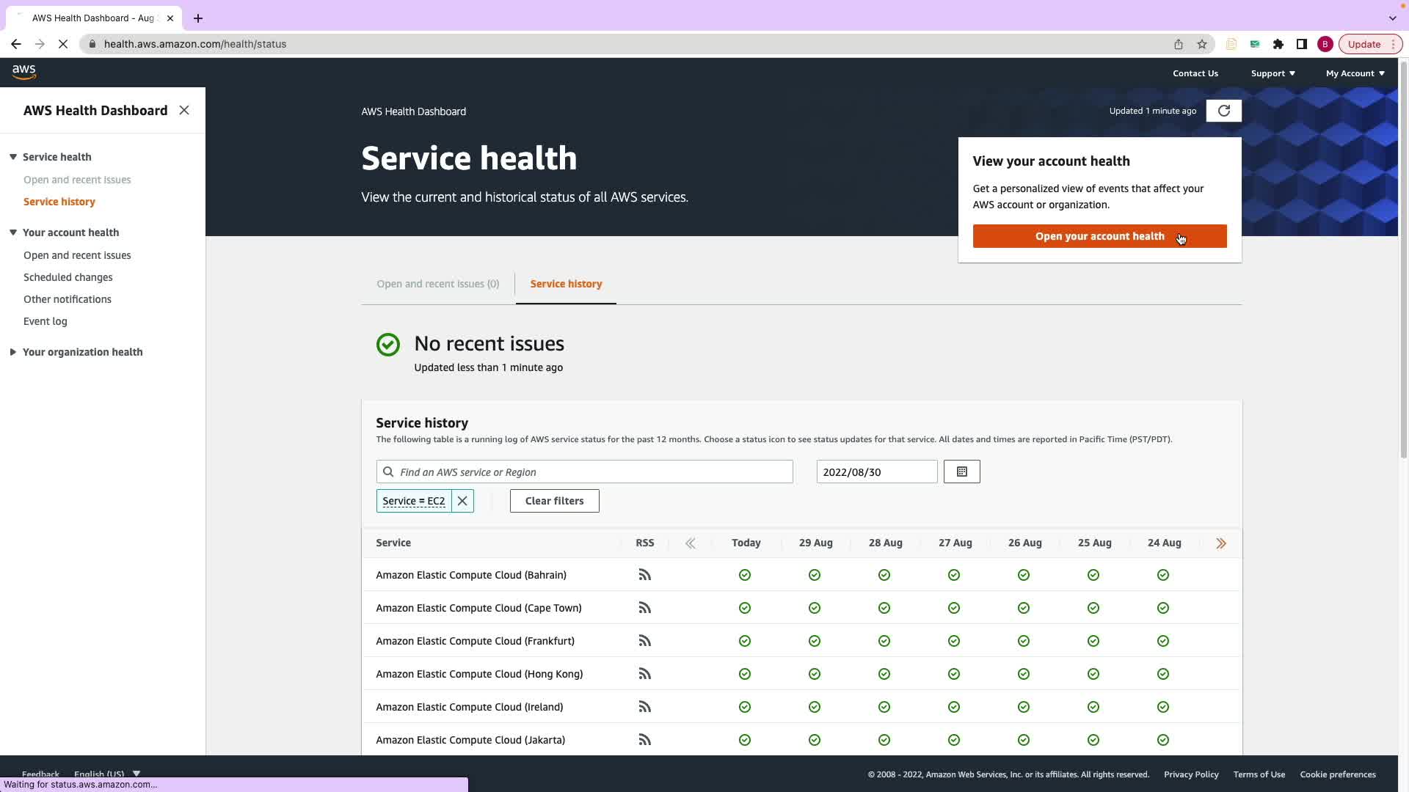Screen dimensions: 1409x792
Task: Open Event log in sidebar
Action: pos(45,321)
